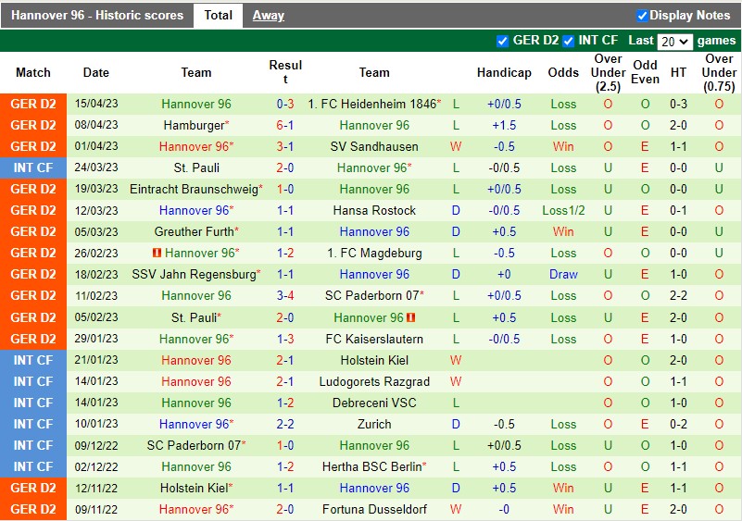Viewport: 742px width, 521px height.
Task: Click the HT column header
Action: point(678,72)
